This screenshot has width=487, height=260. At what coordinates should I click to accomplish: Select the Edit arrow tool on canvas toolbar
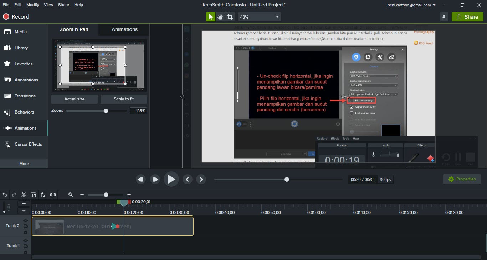[x=211, y=17]
